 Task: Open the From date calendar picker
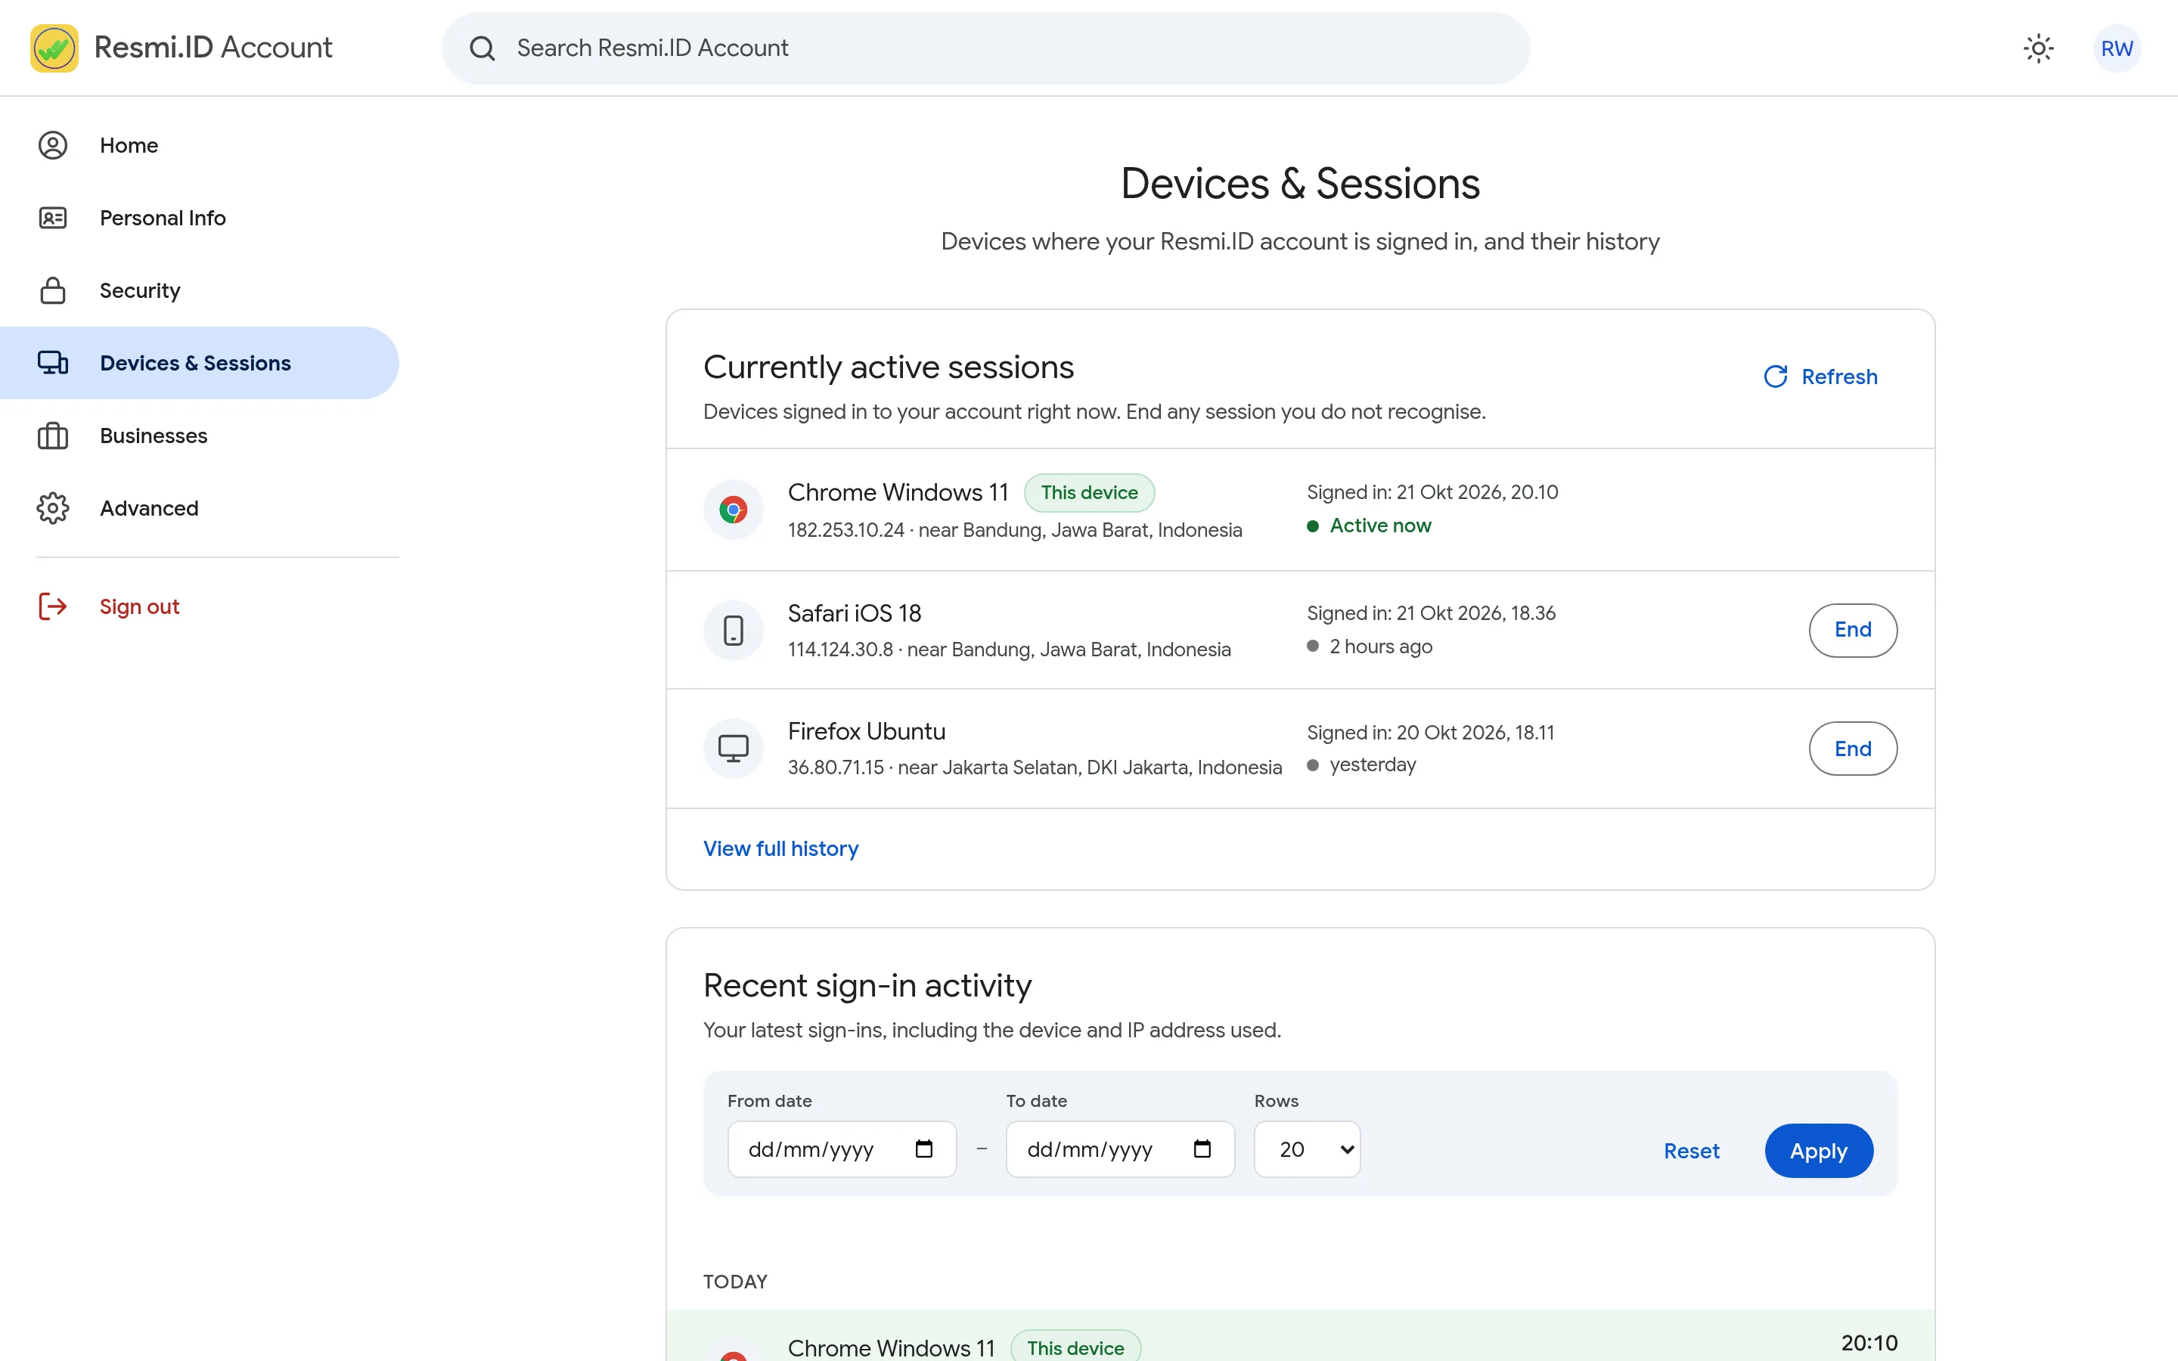[x=923, y=1149]
